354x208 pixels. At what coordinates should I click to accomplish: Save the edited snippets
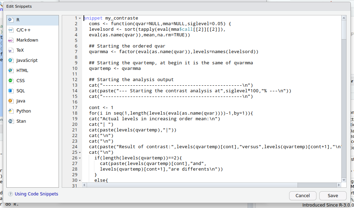click(332, 195)
